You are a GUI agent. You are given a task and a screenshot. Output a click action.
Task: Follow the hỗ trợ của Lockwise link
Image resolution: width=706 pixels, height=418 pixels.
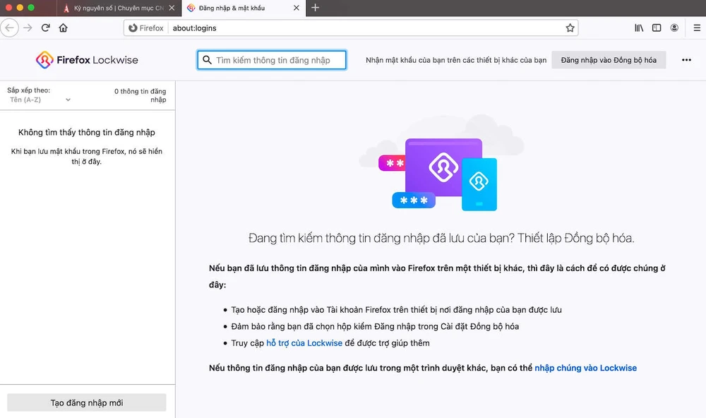coord(304,342)
